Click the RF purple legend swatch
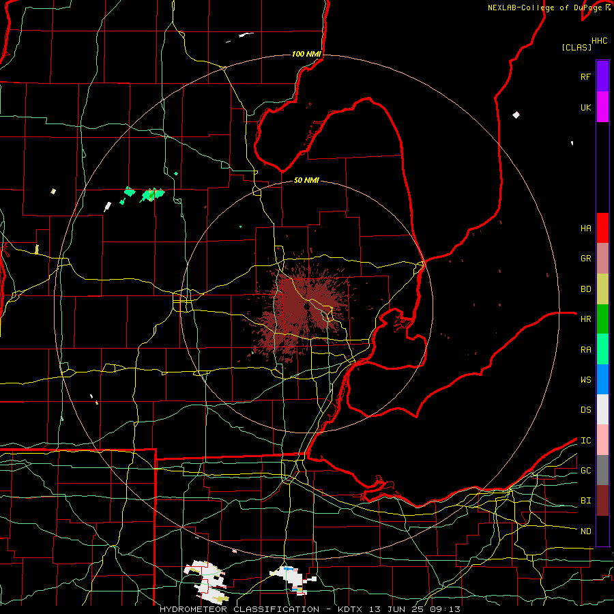 (x=602, y=76)
